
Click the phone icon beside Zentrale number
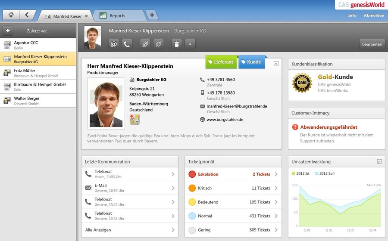pos(202,80)
